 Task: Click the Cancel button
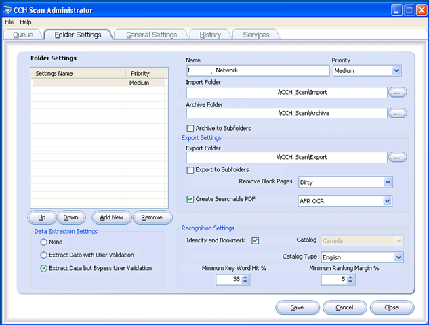pyautogui.click(x=345, y=307)
